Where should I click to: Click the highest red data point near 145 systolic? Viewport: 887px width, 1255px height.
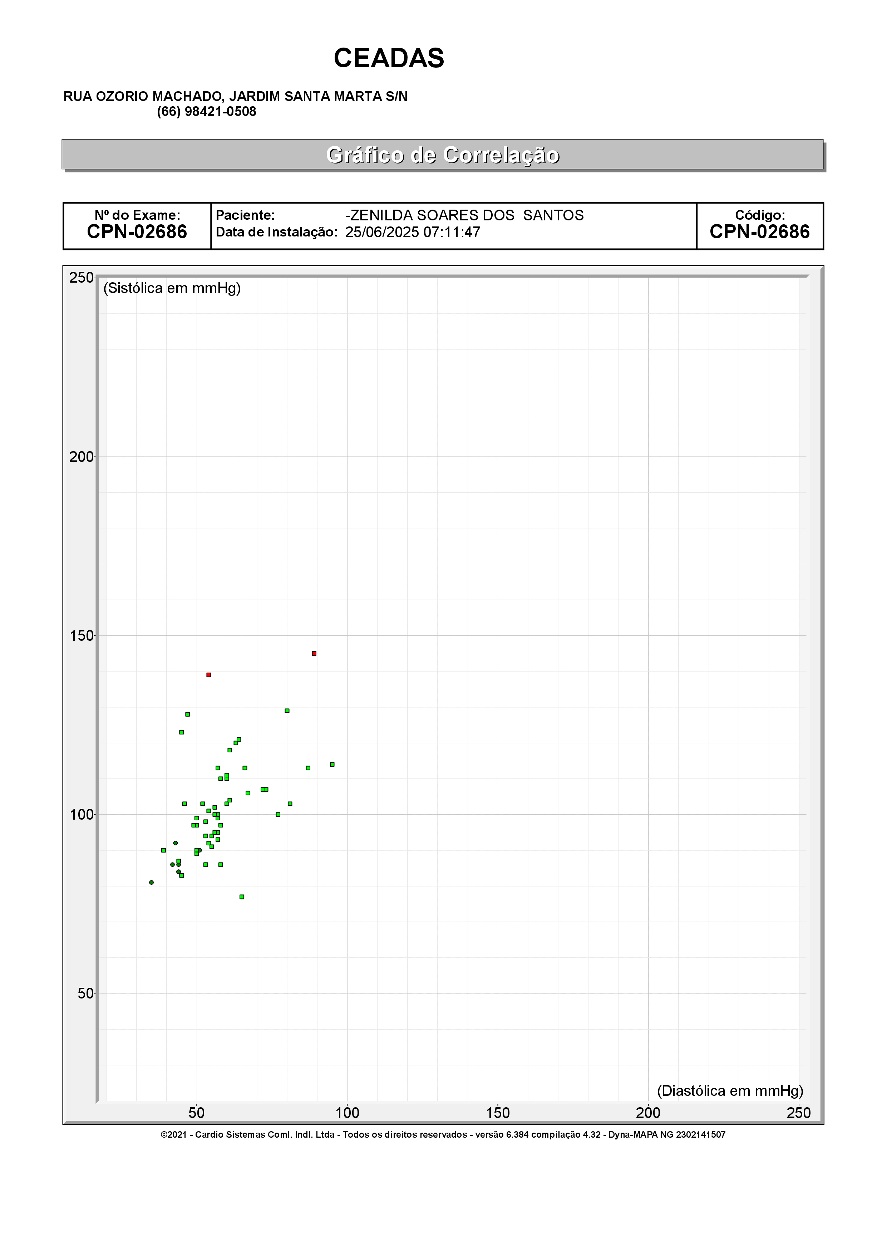(314, 653)
